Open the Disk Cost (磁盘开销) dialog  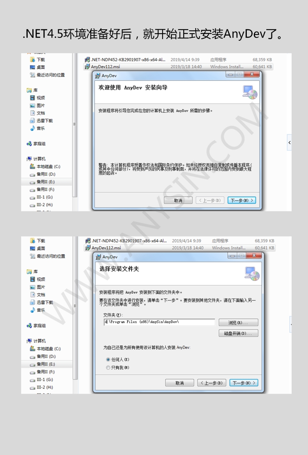pyautogui.click(x=238, y=334)
